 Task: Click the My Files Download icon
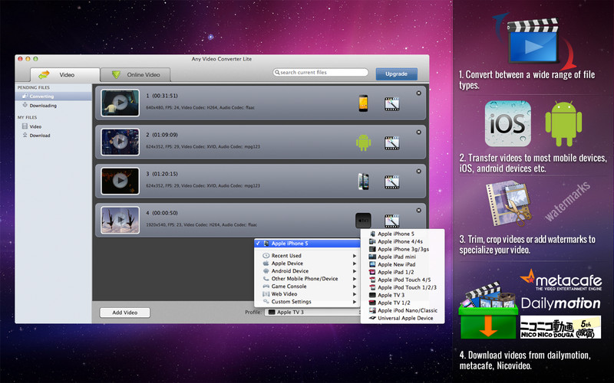(25, 136)
